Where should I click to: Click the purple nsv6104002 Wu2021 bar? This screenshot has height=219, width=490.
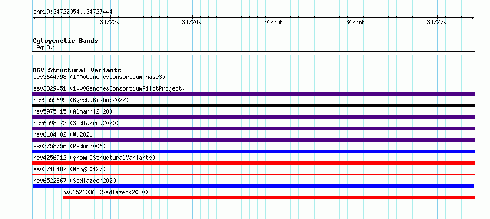254,140
